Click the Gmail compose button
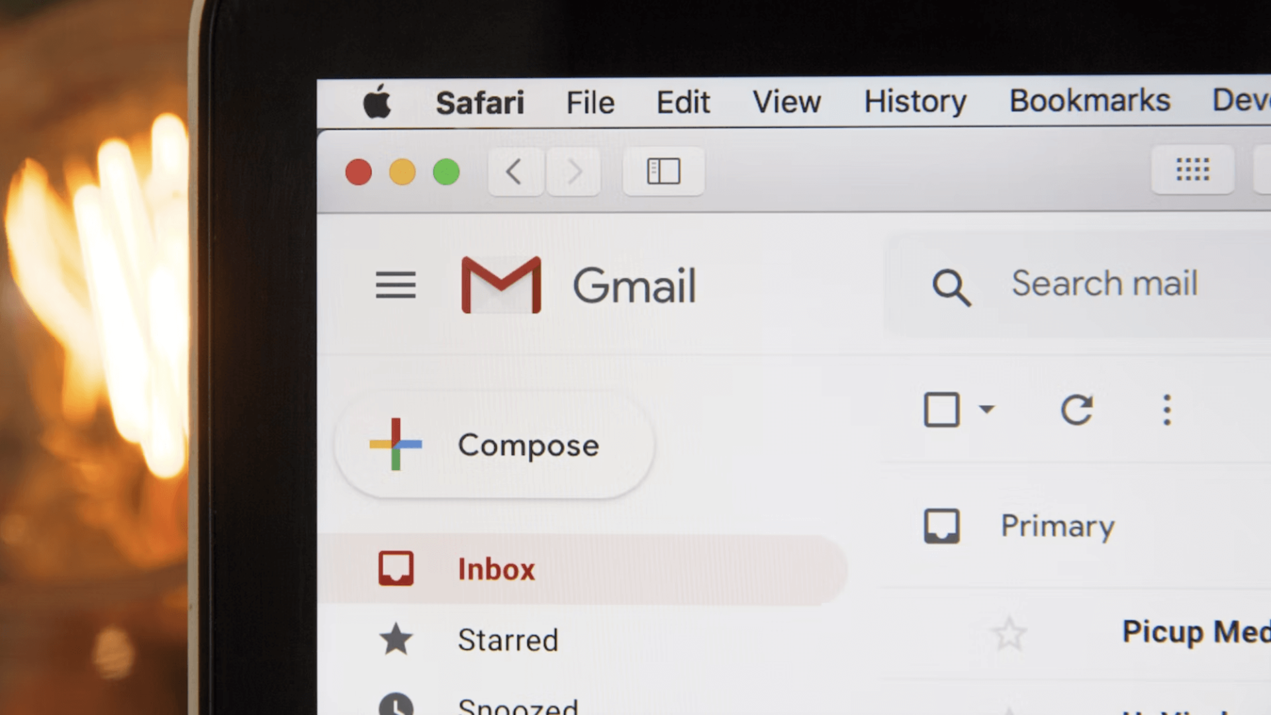 [495, 446]
